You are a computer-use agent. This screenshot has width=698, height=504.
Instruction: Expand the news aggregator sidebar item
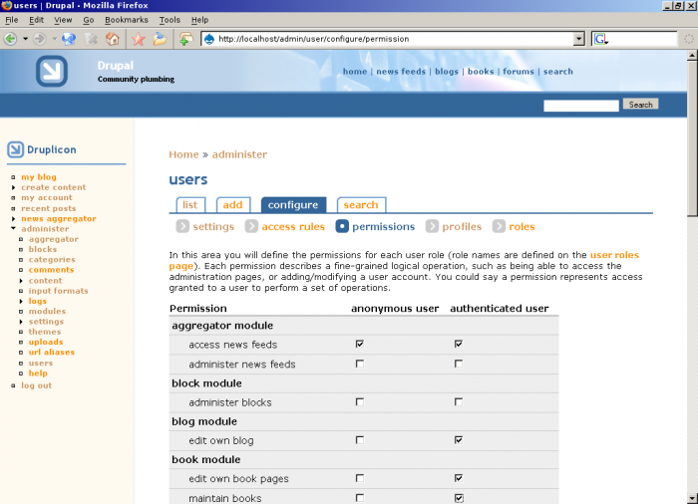pos(13,219)
